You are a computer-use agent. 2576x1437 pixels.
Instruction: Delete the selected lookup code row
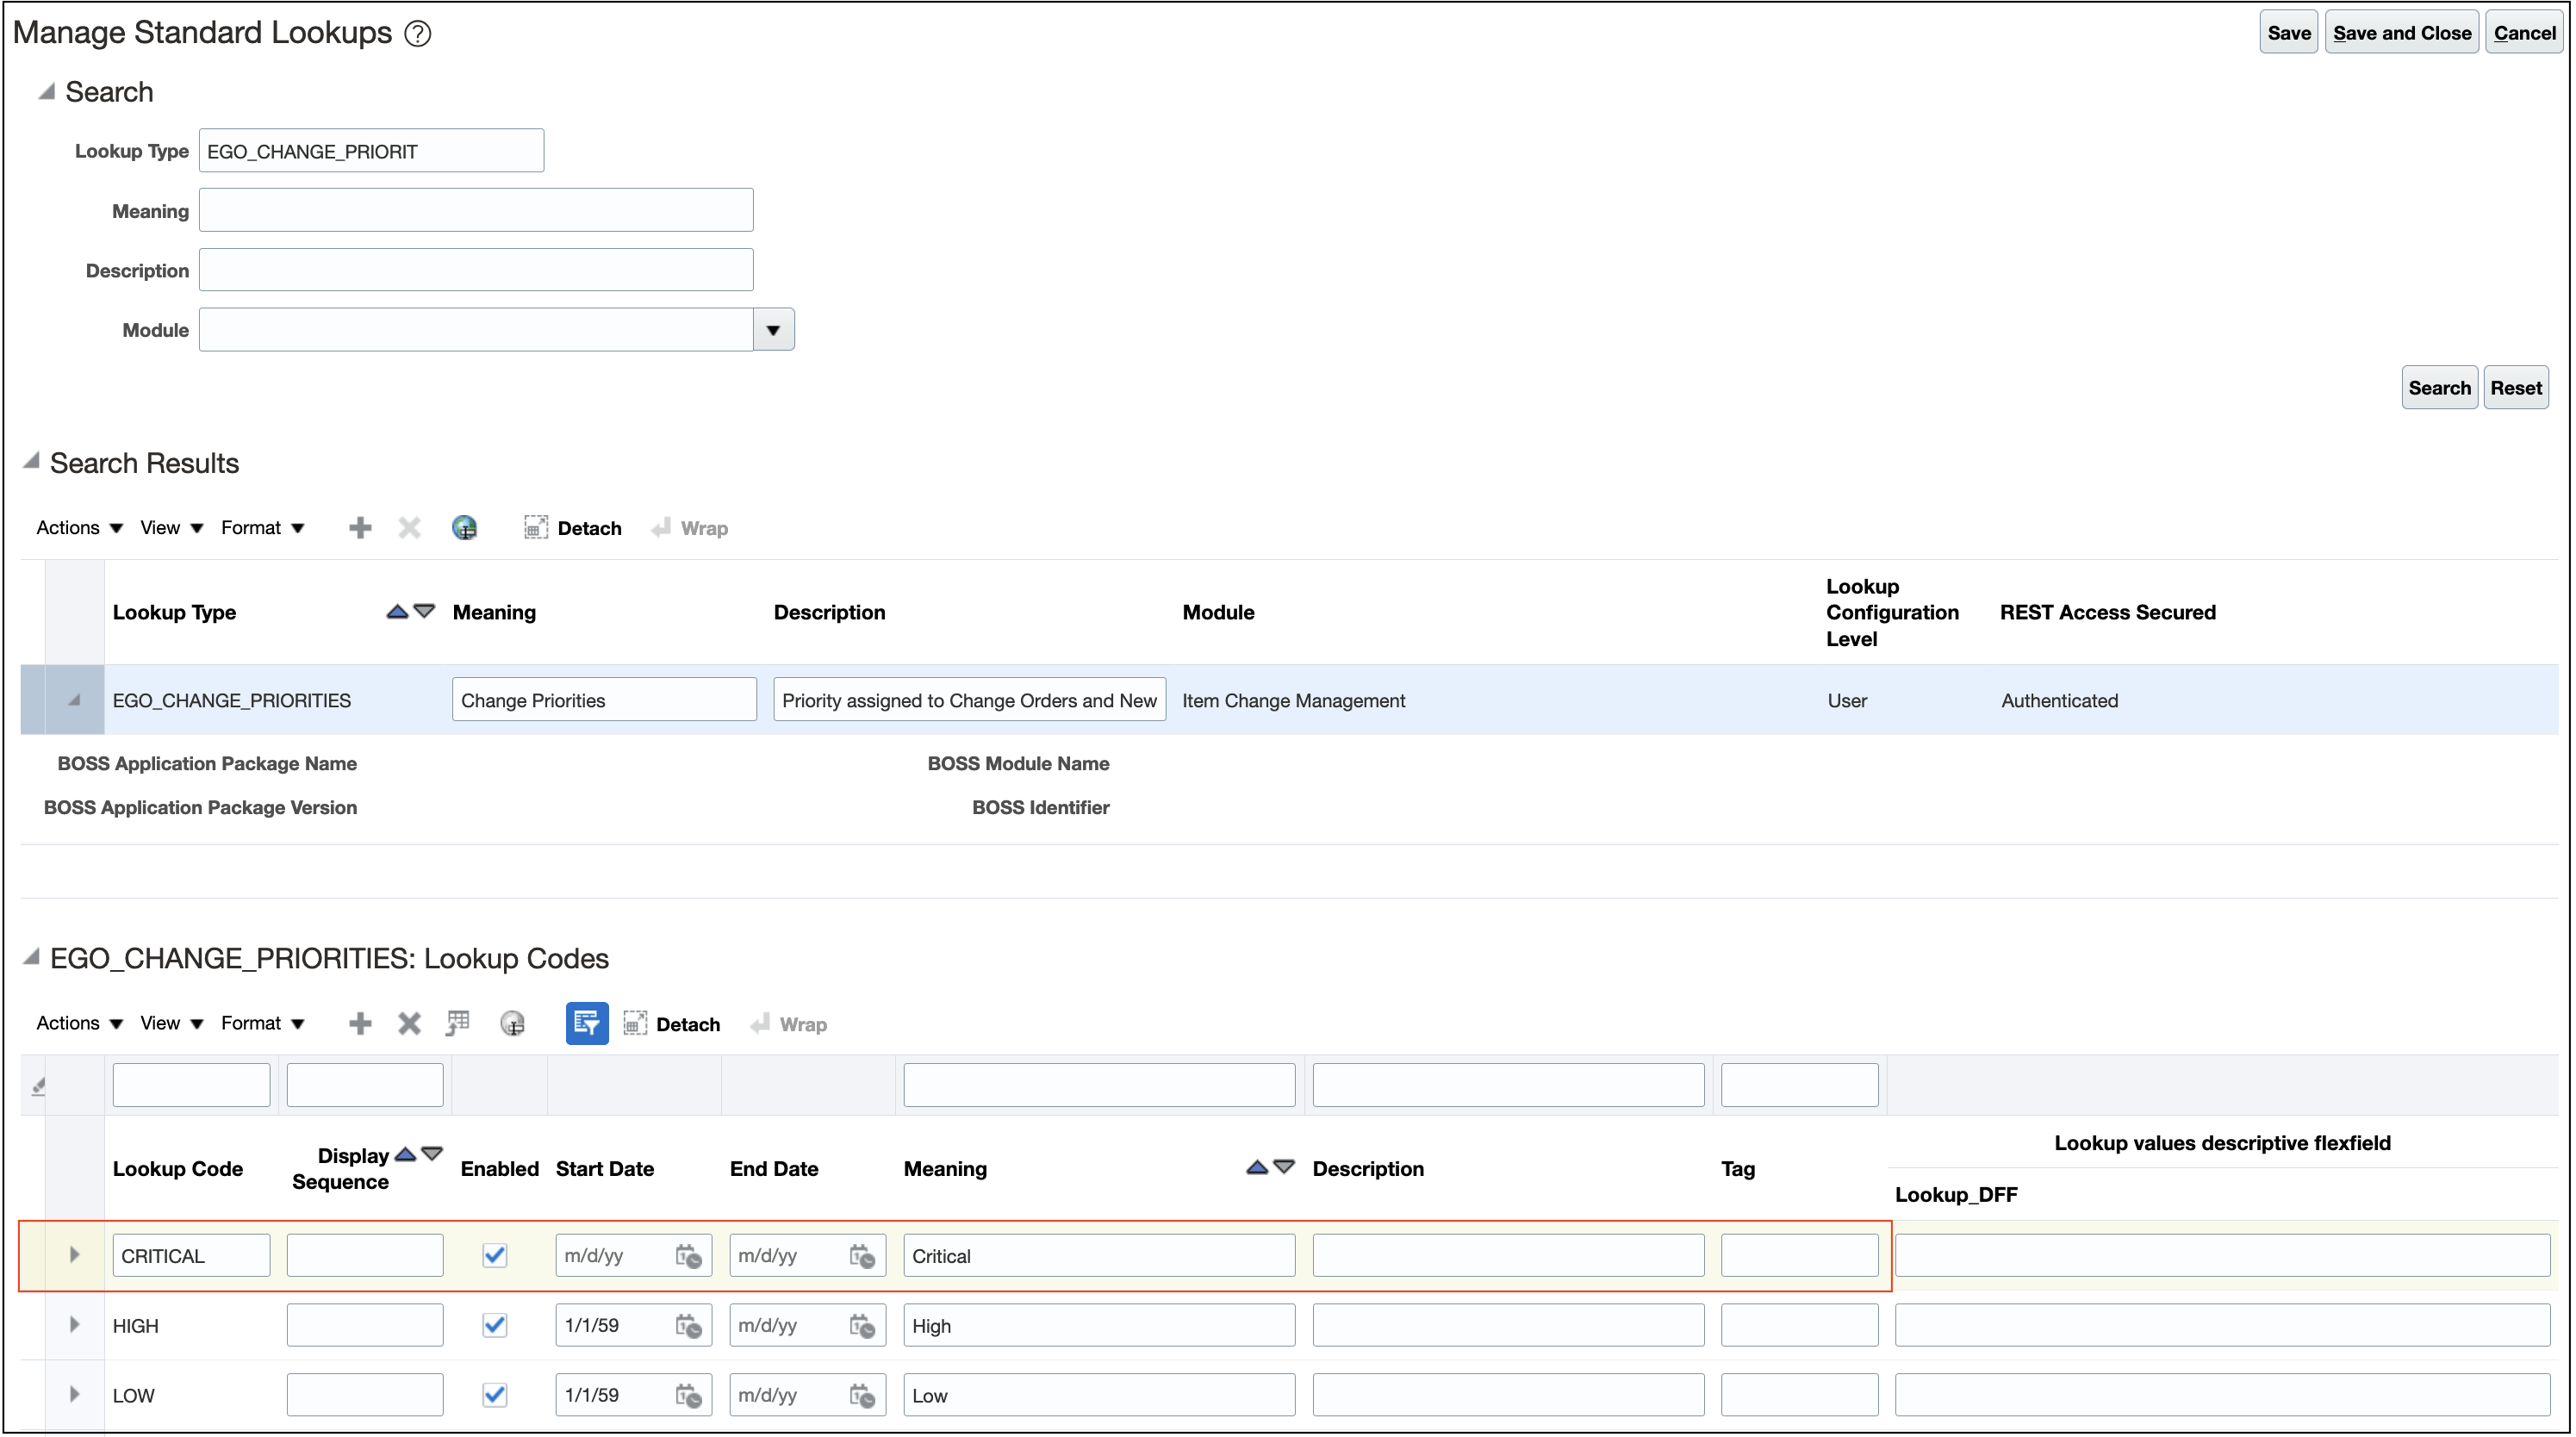coord(409,1024)
